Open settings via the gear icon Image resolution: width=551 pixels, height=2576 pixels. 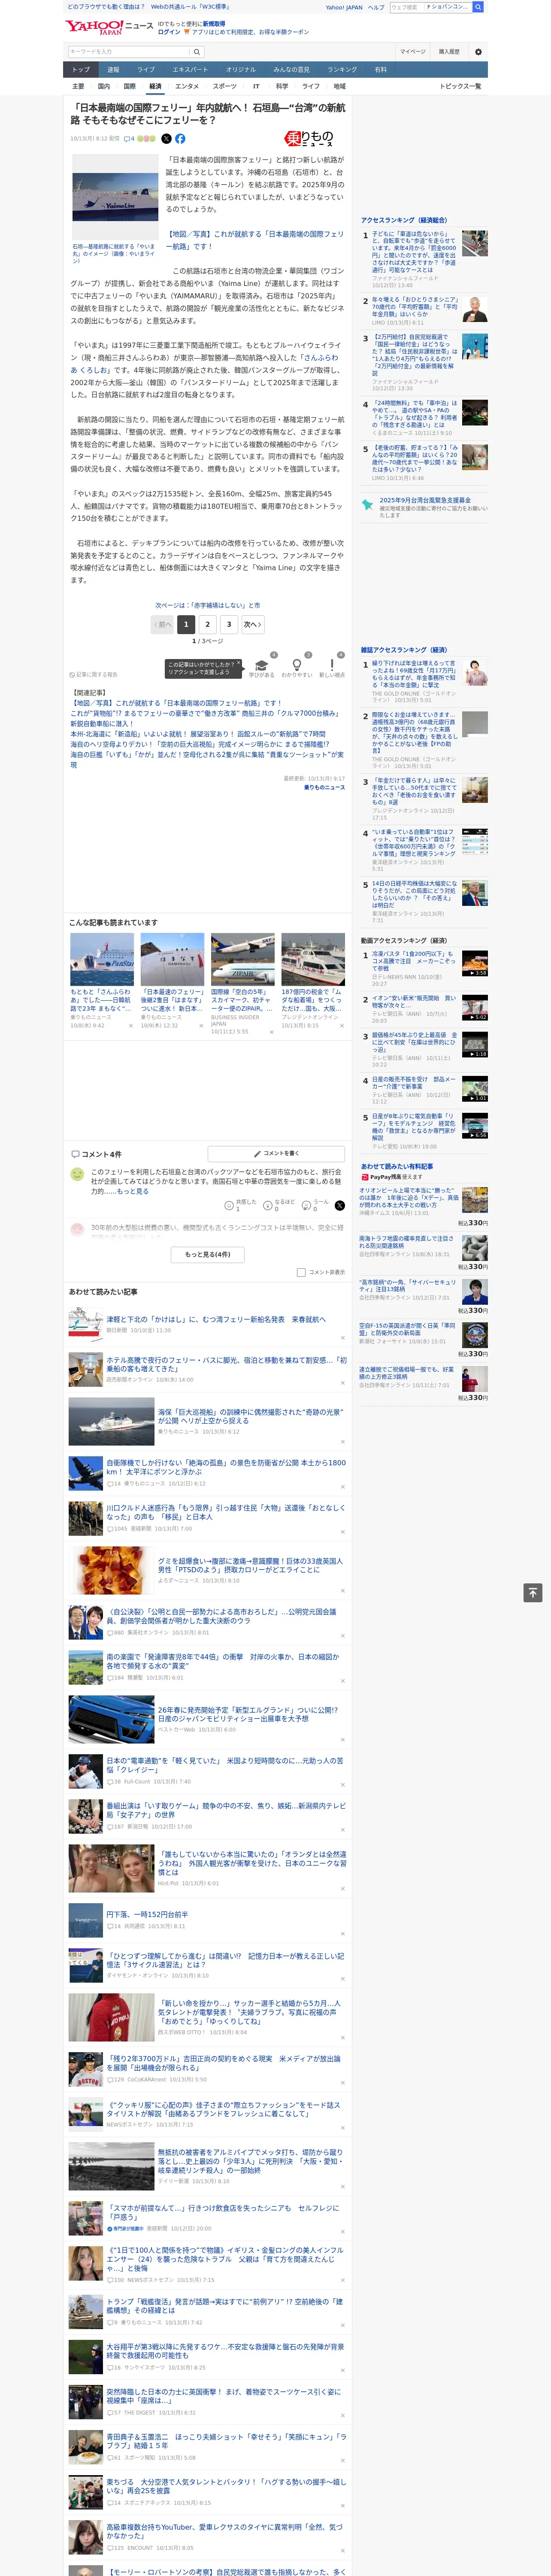478,52
